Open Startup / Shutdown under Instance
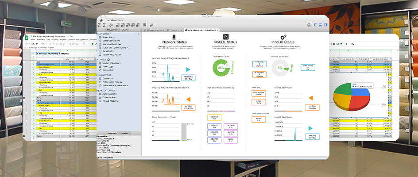This screenshot has width=418, height=177. coord(109,63)
